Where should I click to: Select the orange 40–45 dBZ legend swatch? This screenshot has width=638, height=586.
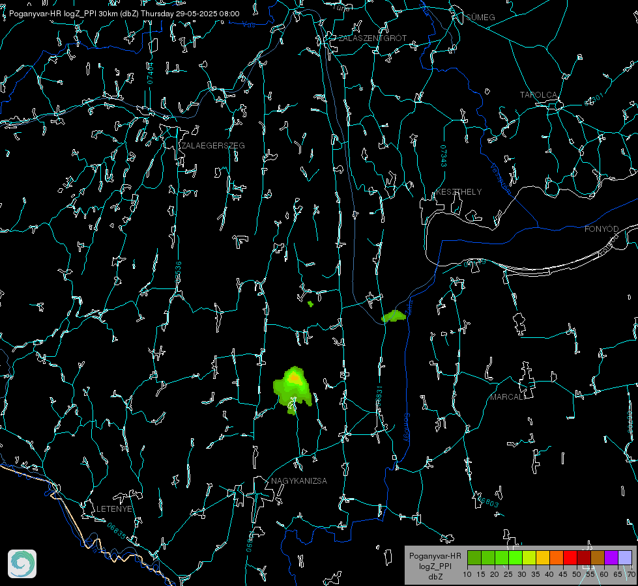tap(557, 557)
